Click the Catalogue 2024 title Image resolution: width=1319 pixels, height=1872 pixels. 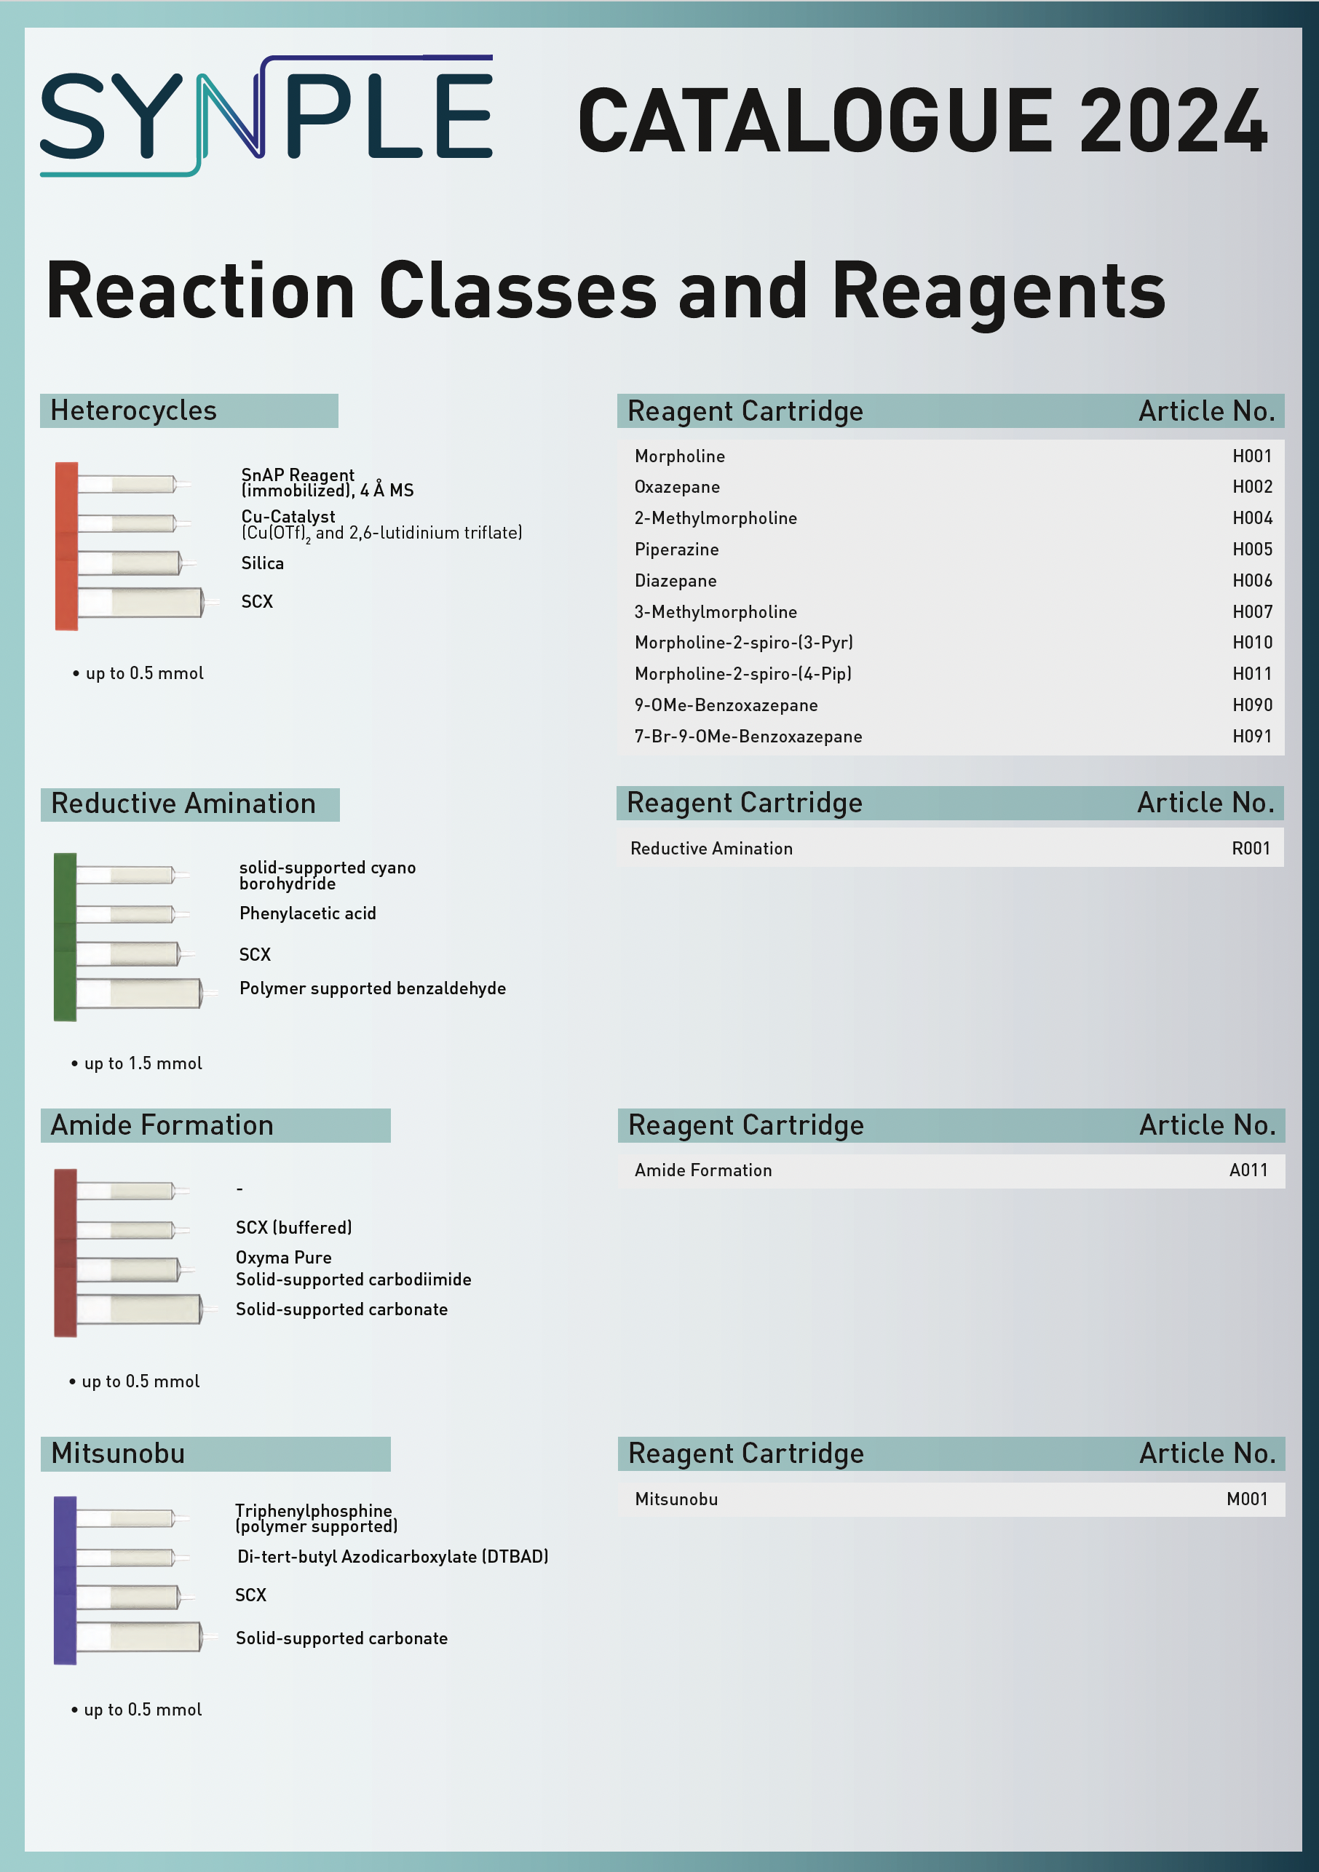922,121
